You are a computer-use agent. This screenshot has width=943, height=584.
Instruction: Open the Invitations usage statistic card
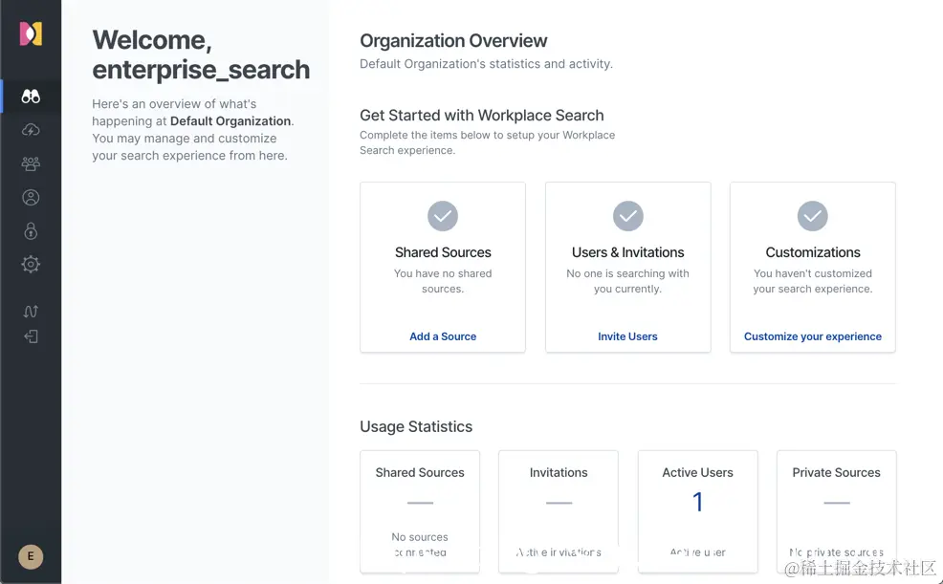(x=559, y=511)
